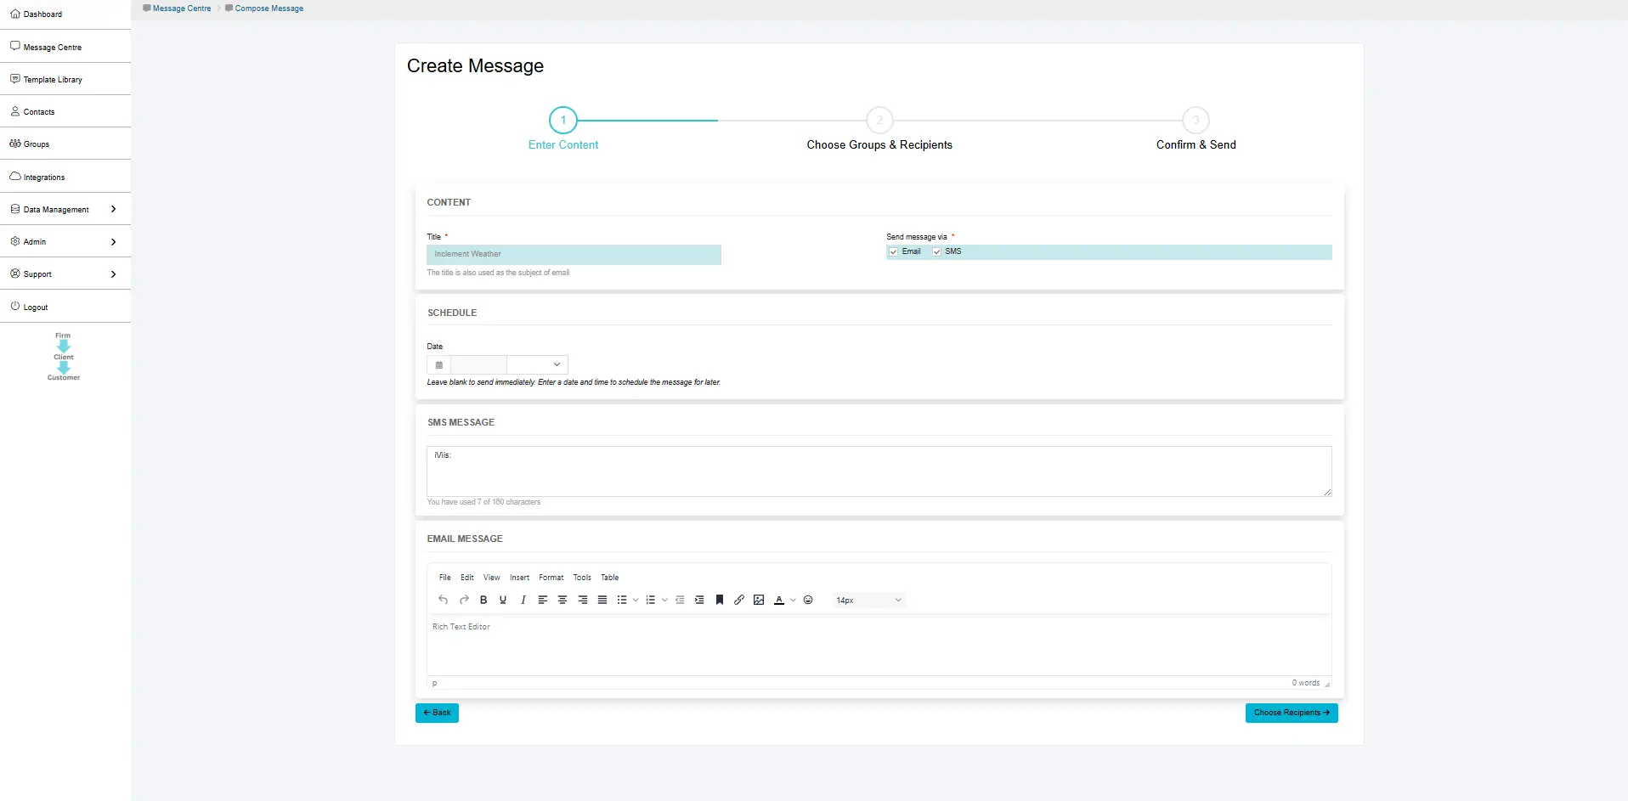The image size is (1628, 801).
Task: Open the Format menu in the editor
Action: click(x=551, y=578)
